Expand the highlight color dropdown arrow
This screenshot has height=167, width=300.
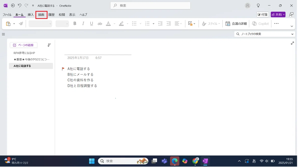[x=127, y=24]
